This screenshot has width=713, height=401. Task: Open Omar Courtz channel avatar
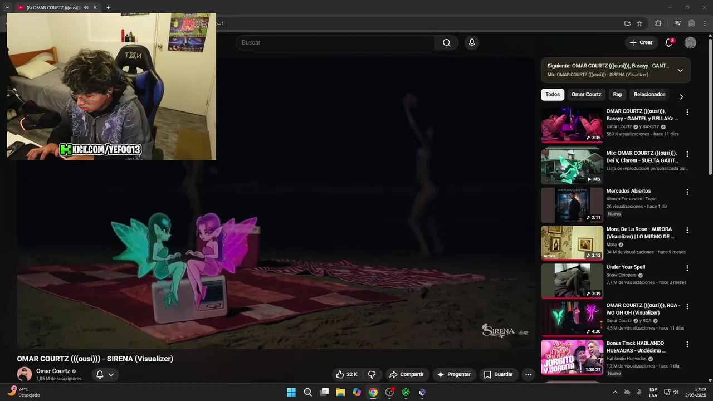coord(25,374)
